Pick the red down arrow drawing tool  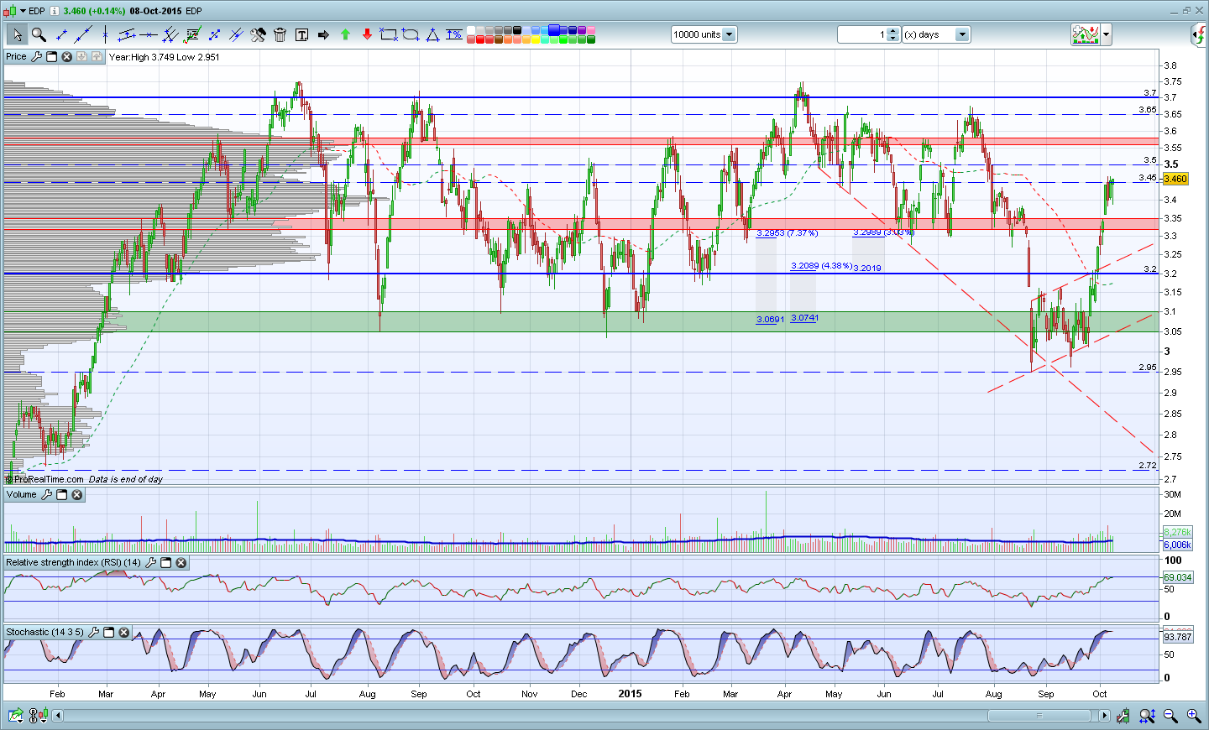pos(367,34)
